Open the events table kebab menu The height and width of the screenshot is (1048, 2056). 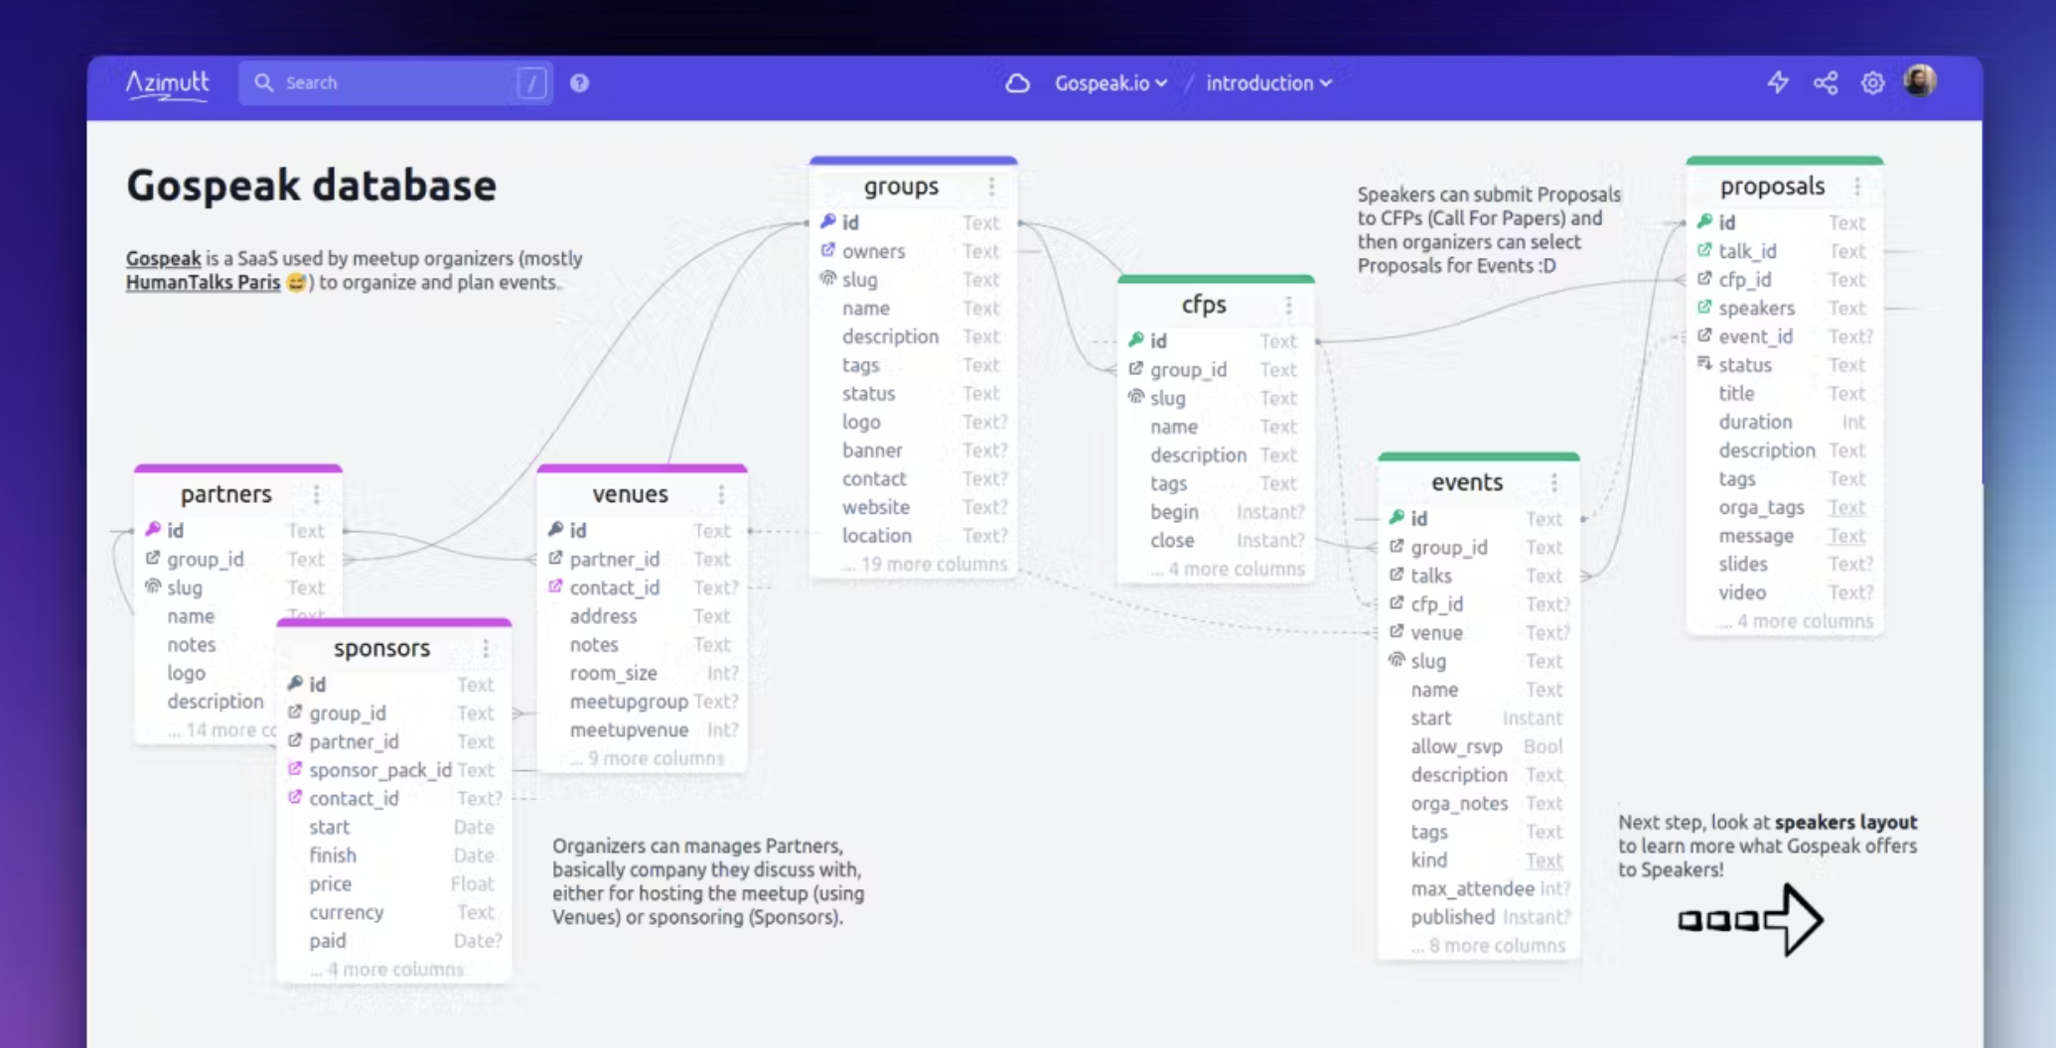pos(1554,482)
